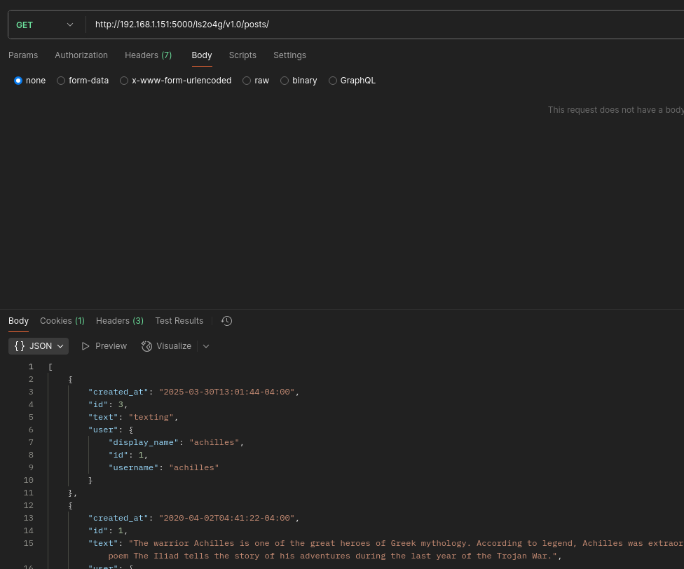Select the request Body tab
684x569 pixels.
click(202, 55)
